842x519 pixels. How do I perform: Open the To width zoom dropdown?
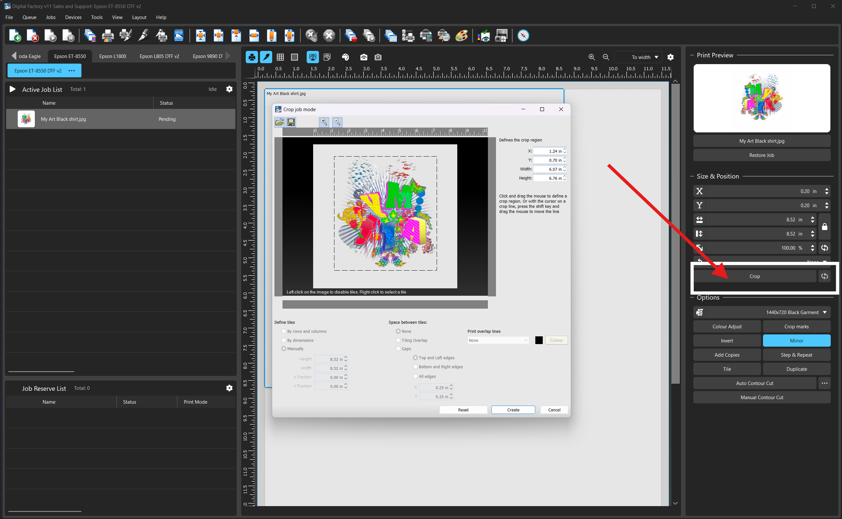[x=638, y=57]
